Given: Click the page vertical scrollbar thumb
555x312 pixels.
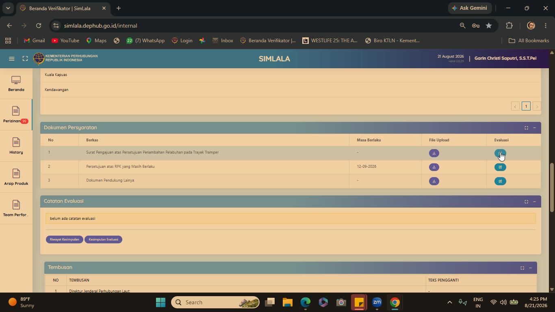Looking at the screenshot, I should pyautogui.click(x=552, y=187).
